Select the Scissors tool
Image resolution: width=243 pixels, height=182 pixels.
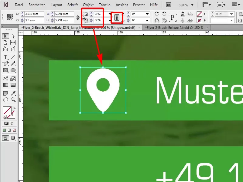5,79
